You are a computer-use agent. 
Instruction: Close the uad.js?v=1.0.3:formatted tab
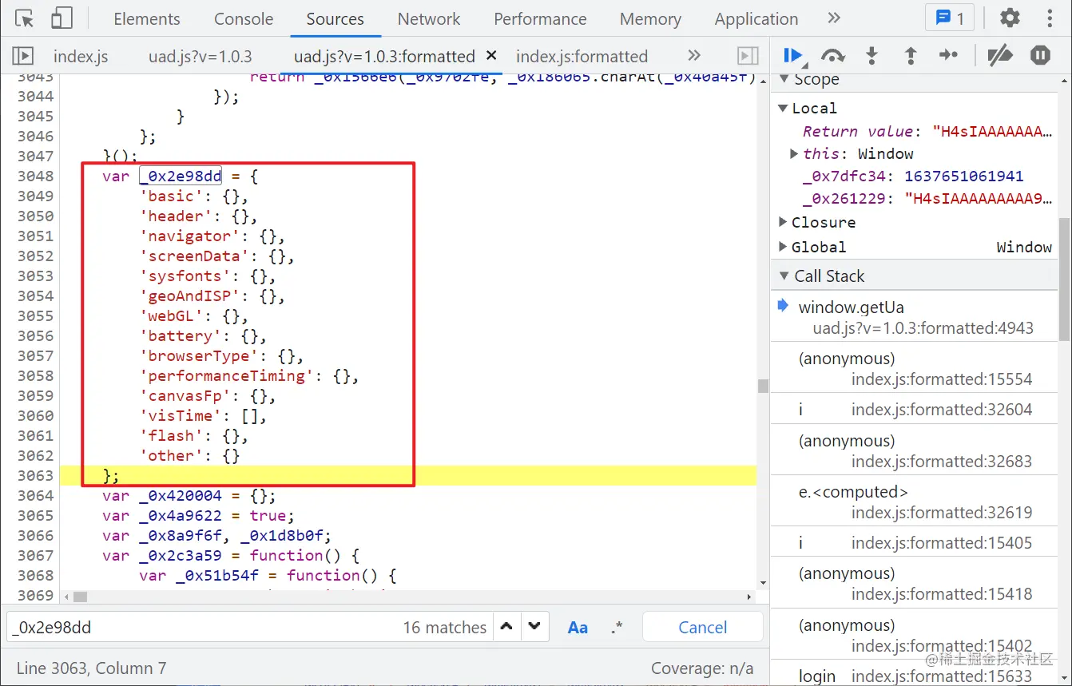click(x=491, y=55)
